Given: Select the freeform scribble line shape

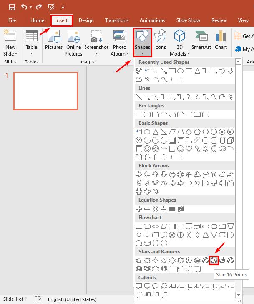Looking at the screenshot, I should click(x=230, y=97).
